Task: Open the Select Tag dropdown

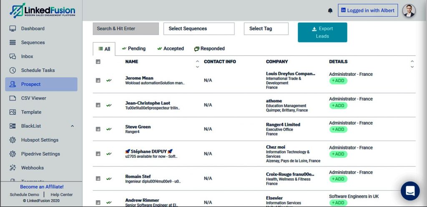Action: (266, 29)
